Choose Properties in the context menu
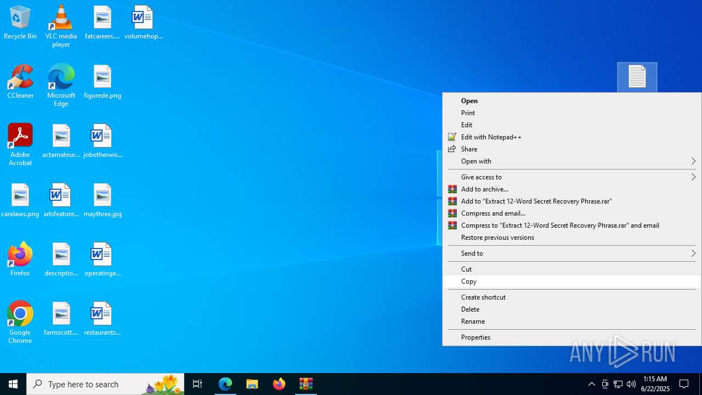This screenshot has width=702, height=395. [572, 337]
